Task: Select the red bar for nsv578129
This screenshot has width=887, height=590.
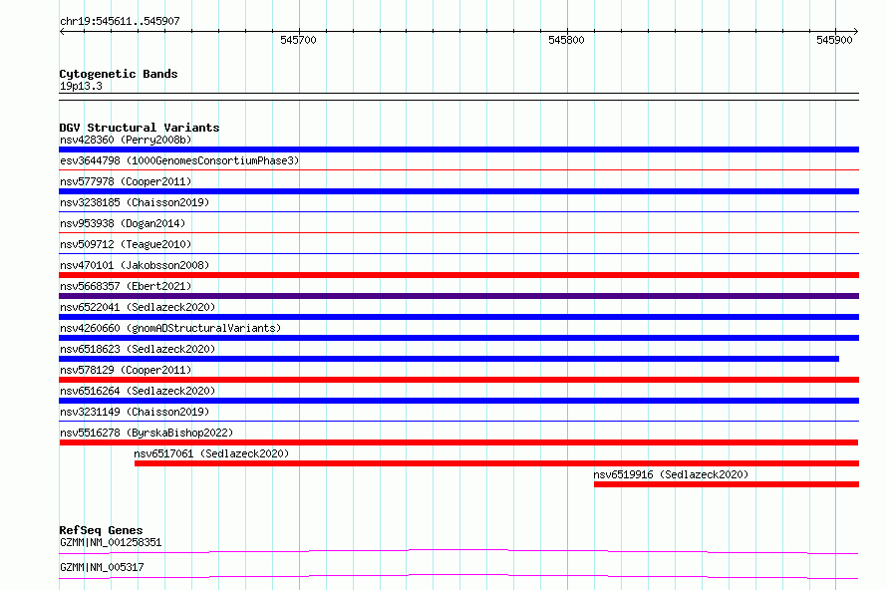Action: click(458, 380)
